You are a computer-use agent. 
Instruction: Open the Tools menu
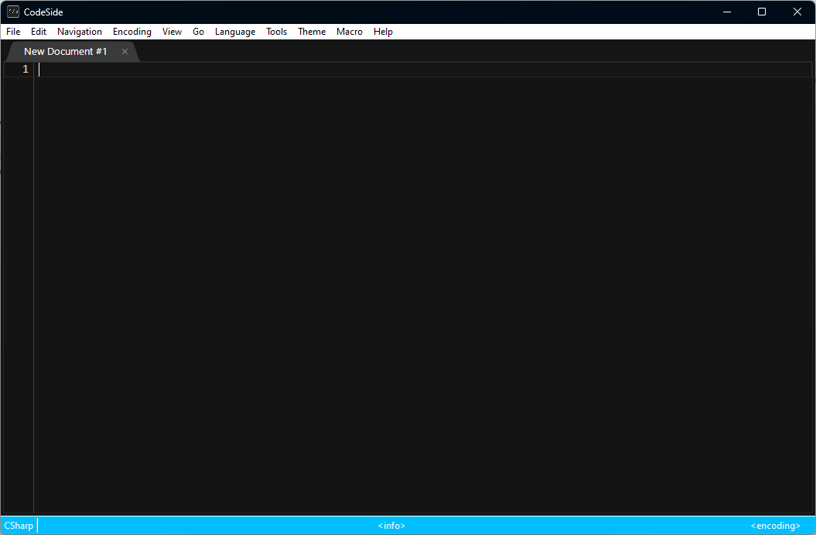pyautogui.click(x=276, y=32)
